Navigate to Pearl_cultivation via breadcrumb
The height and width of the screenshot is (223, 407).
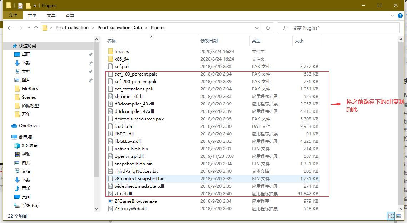click(71, 27)
